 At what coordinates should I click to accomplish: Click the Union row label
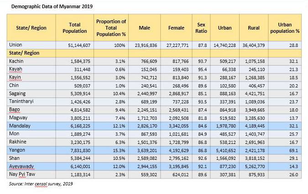click(16, 45)
